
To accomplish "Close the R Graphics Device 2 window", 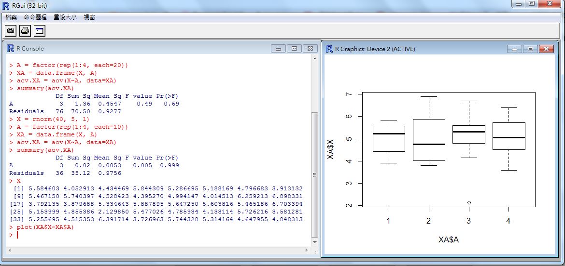I will click(546, 49).
